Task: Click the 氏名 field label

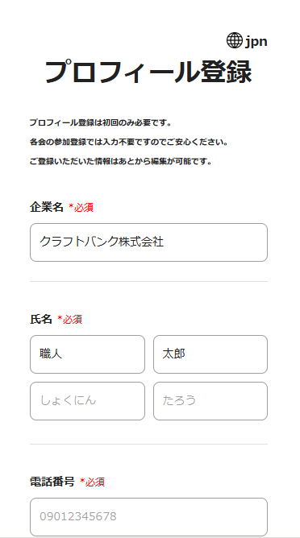Action: pyautogui.click(x=41, y=319)
